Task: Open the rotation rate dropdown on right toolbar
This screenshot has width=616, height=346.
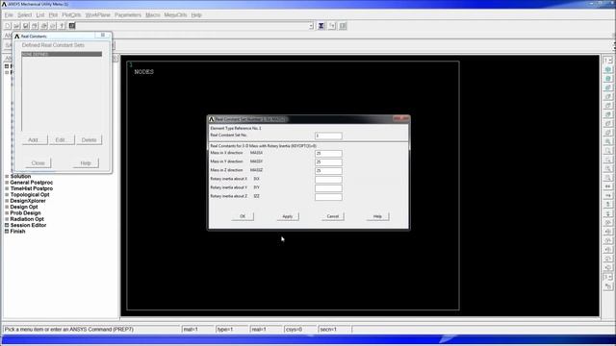Action: pyautogui.click(x=607, y=278)
